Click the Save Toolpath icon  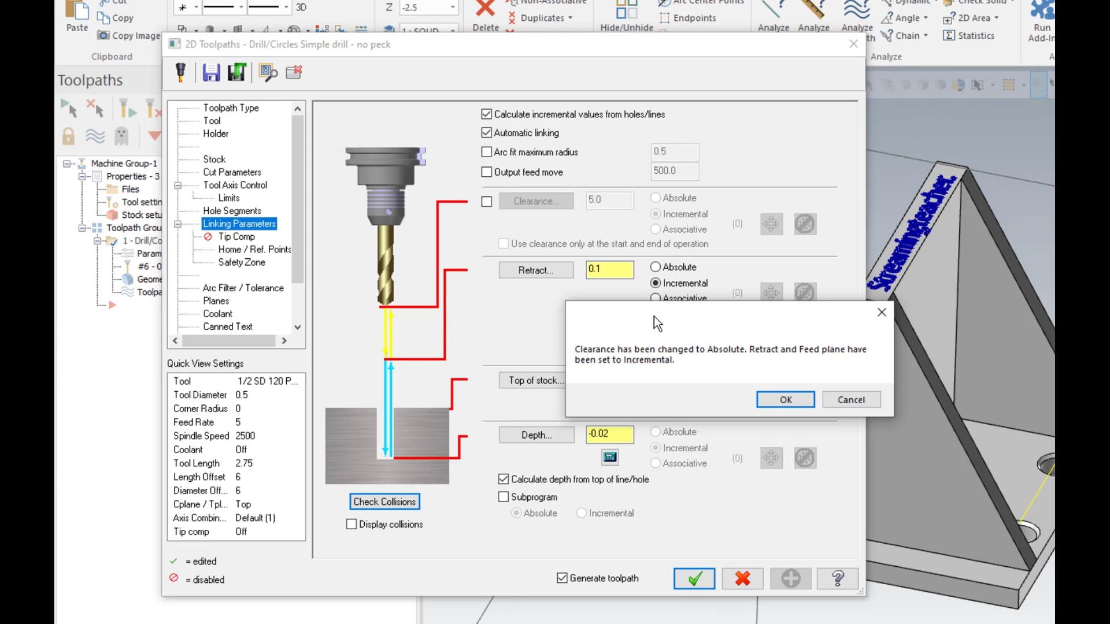(x=211, y=72)
